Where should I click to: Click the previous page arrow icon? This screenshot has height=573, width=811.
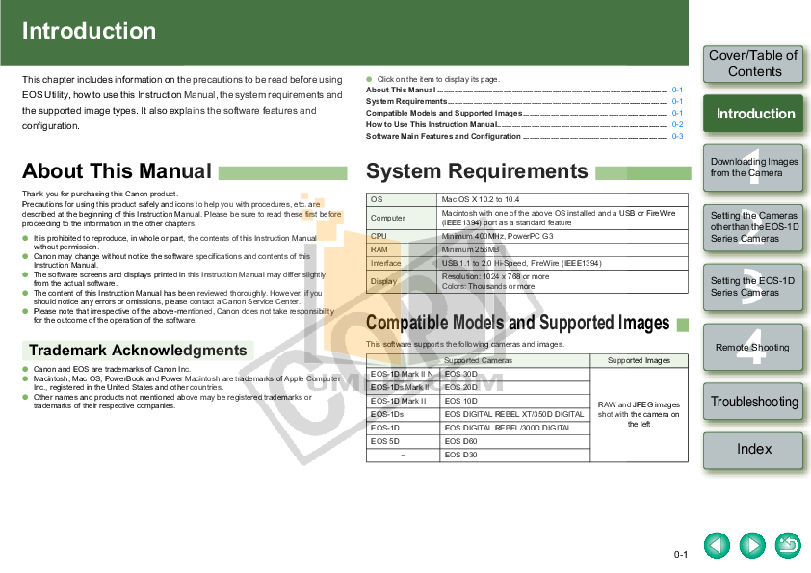click(716, 544)
